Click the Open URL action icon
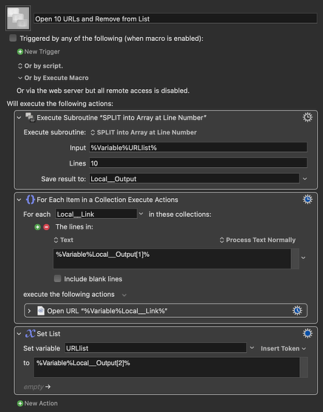 tap(41, 310)
